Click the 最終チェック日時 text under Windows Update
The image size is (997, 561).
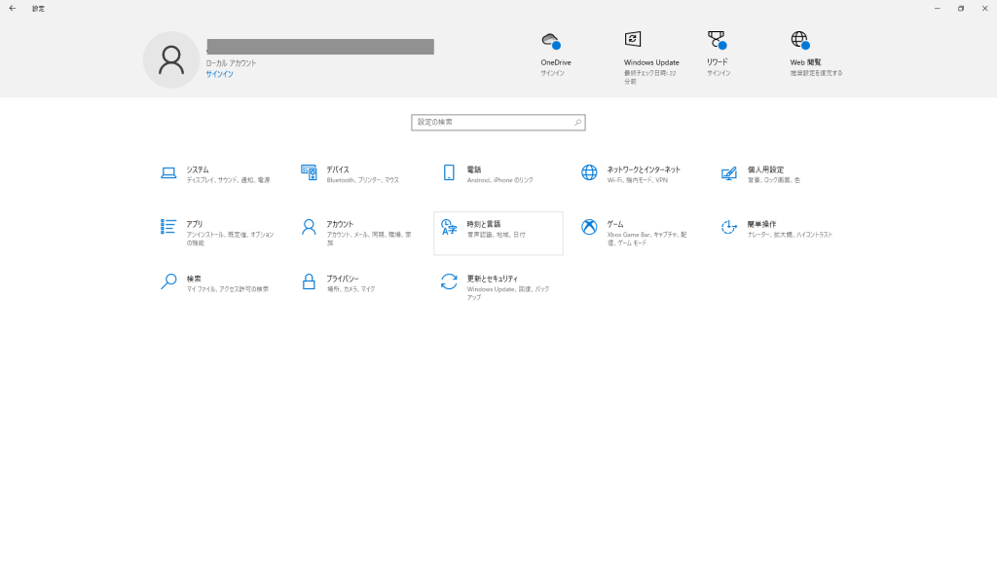click(649, 77)
